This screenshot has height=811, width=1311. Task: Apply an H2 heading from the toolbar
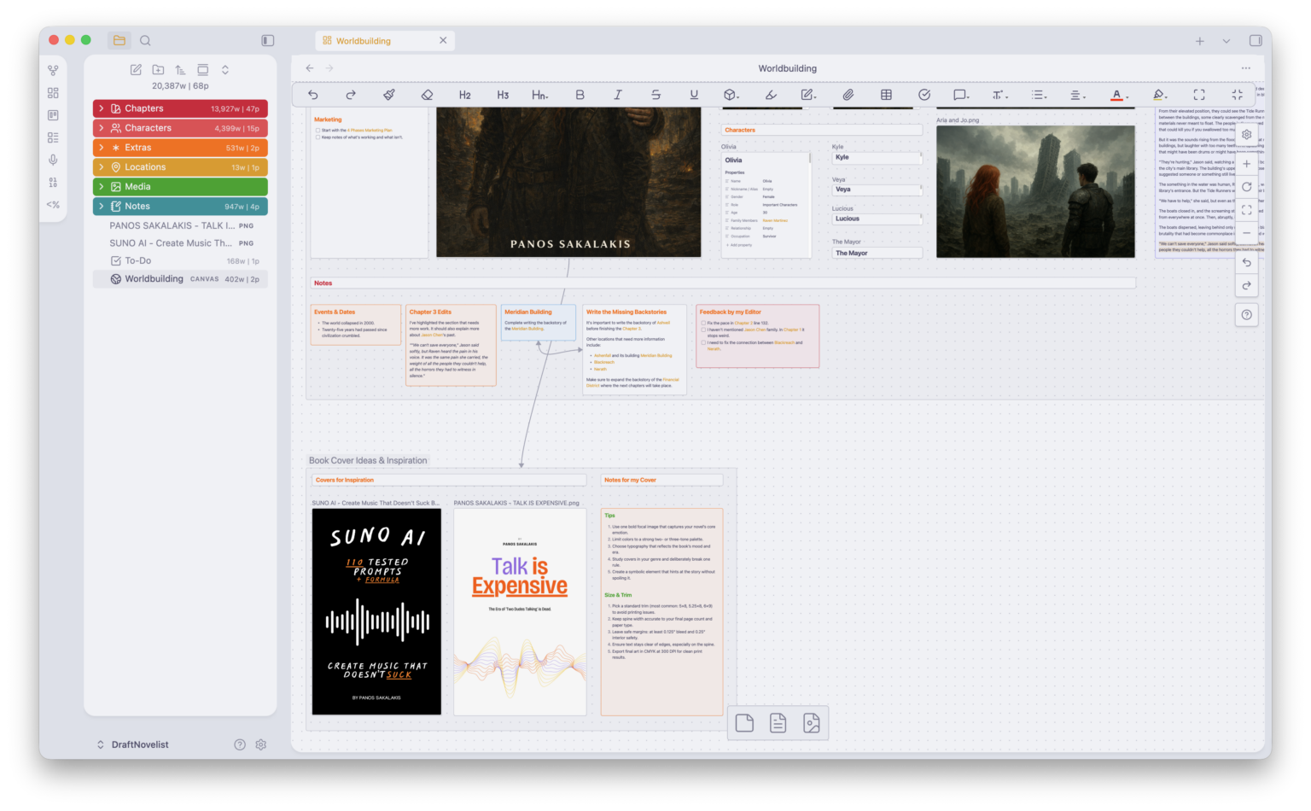(464, 95)
